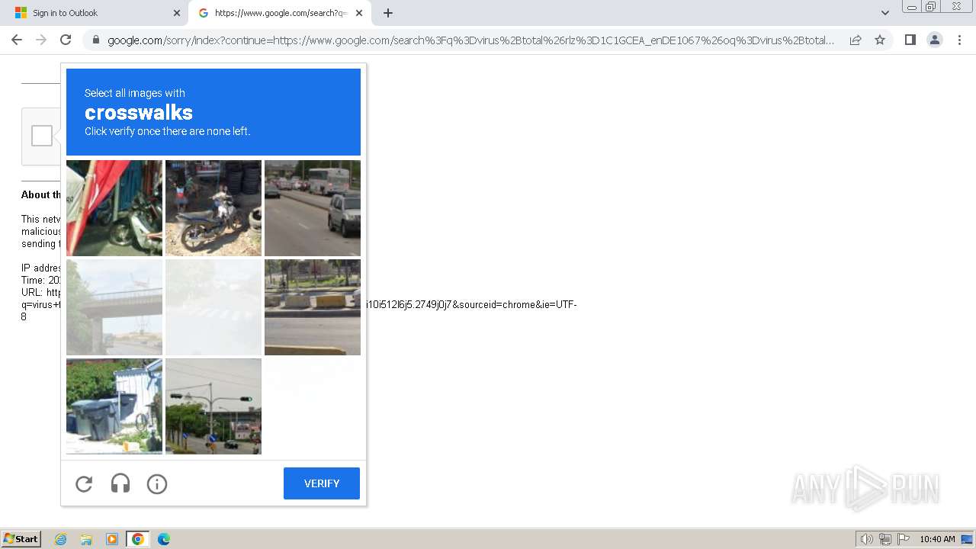This screenshot has width=976, height=549.
Task: Select the trash bins image tile
Action: point(114,406)
